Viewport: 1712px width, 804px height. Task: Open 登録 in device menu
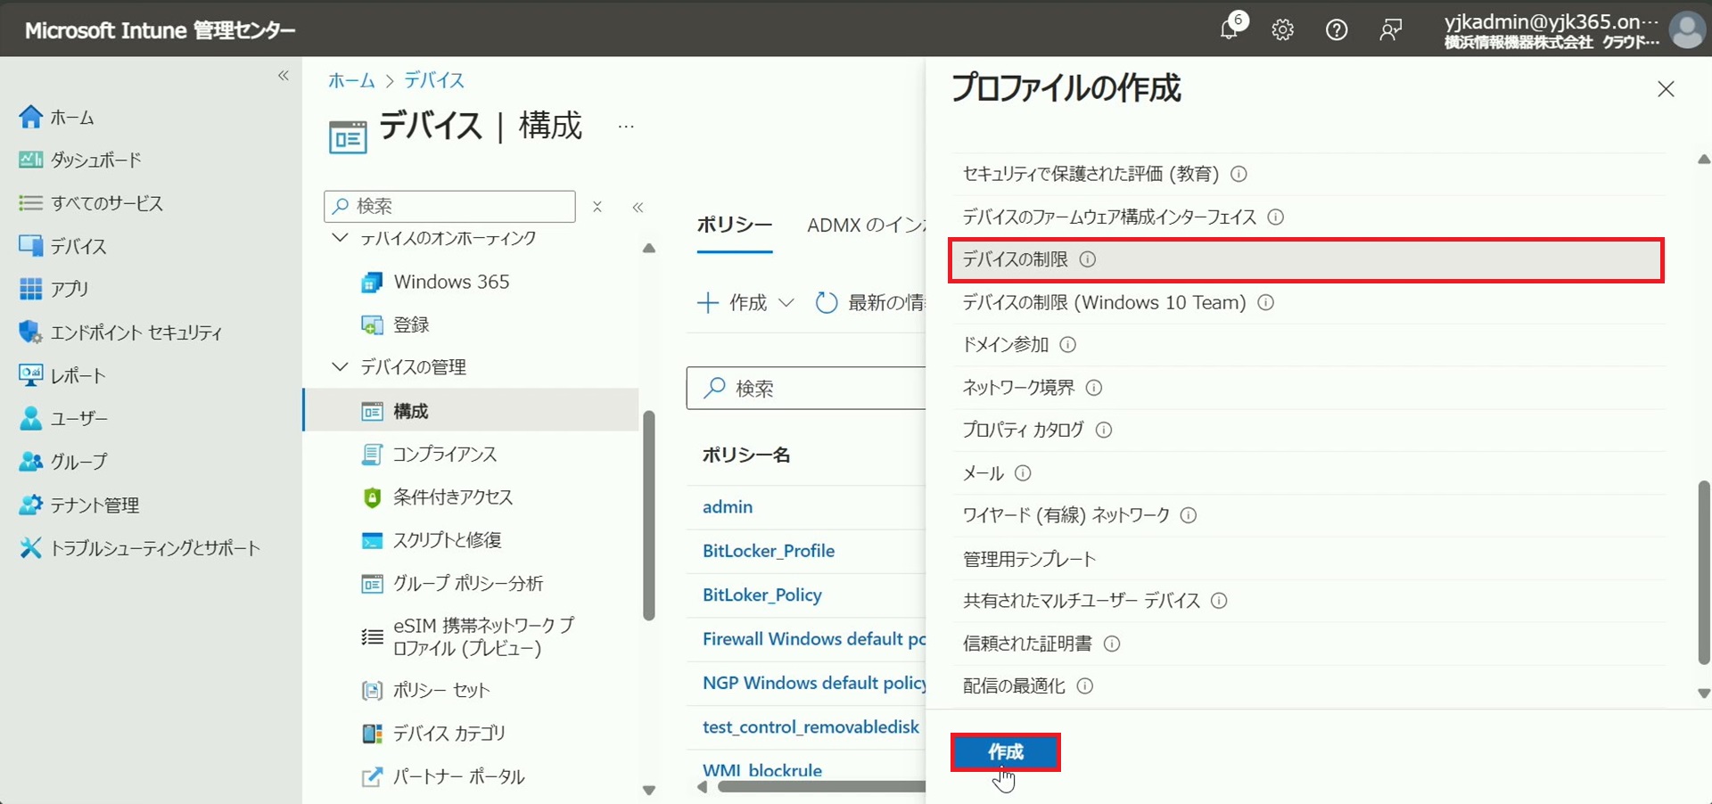(x=395, y=324)
